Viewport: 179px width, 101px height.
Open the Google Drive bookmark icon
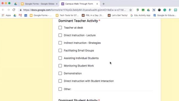coord(15,15)
